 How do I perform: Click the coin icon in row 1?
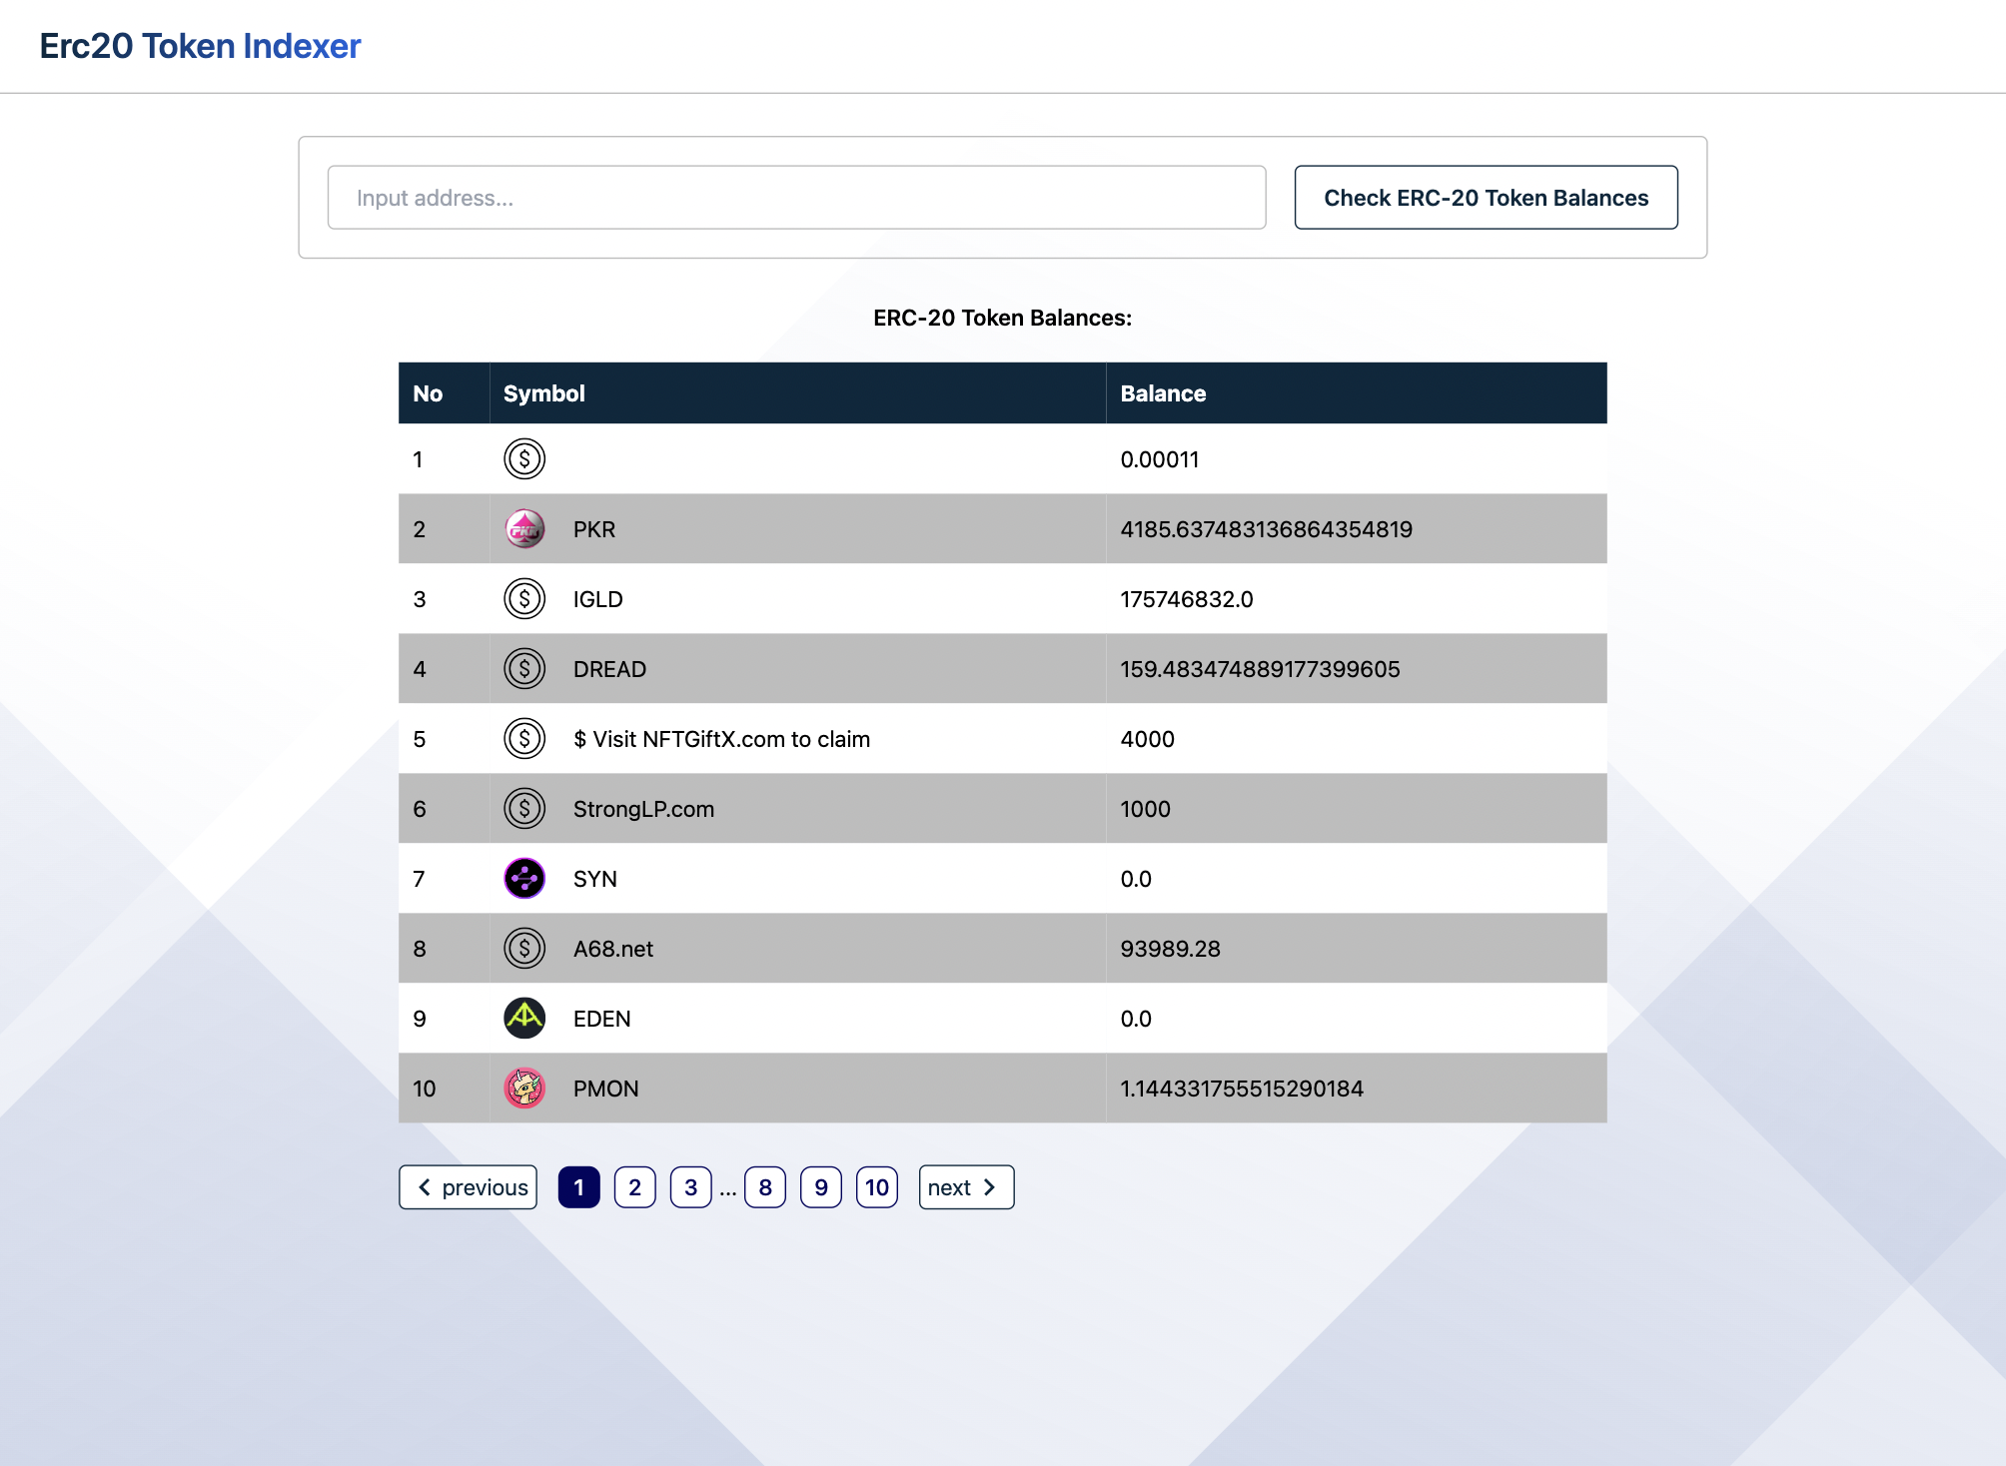(x=524, y=459)
